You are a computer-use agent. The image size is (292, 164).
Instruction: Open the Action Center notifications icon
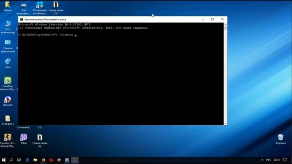tap(285, 160)
